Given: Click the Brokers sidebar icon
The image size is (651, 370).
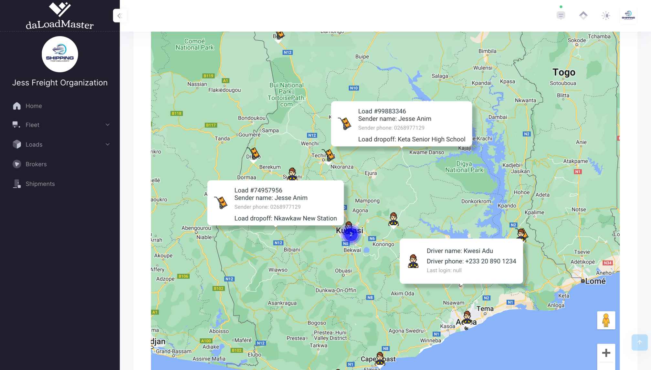Looking at the screenshot, I should pos(16,164).
